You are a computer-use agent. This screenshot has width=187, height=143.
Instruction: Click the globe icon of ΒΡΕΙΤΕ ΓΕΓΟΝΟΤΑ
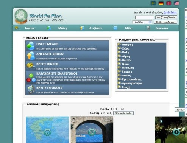coord(31,90)
